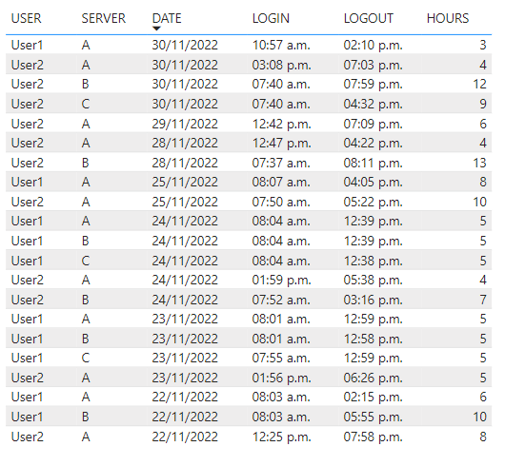505x466 pixels.
Task: Select logout time 07:09 p.m.
Action: pyautogui.click(x=373, y=124)
